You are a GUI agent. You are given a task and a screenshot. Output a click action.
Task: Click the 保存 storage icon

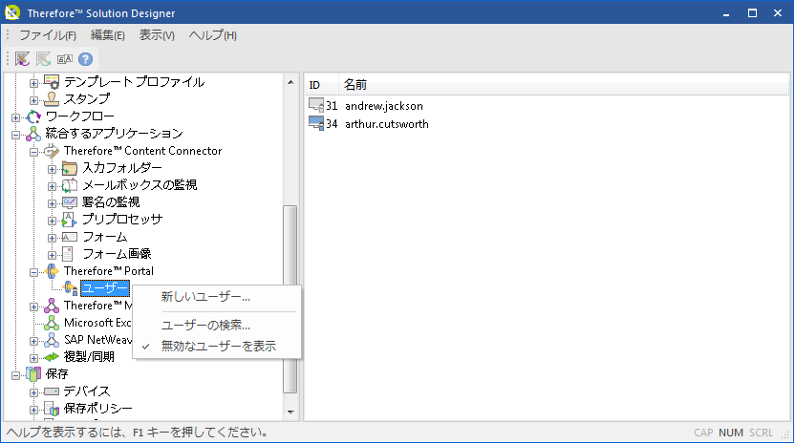point(33,374)
